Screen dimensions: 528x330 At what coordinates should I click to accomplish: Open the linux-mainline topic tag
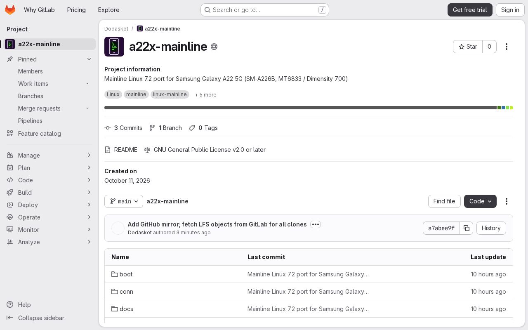170,94
